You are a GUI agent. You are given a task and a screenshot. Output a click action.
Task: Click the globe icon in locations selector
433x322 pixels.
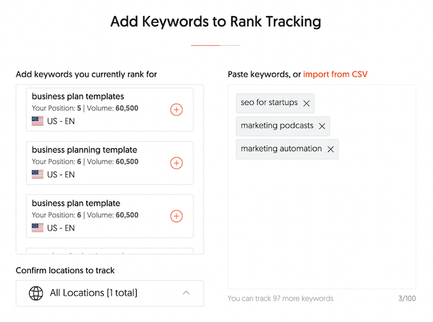pos(36,293)
